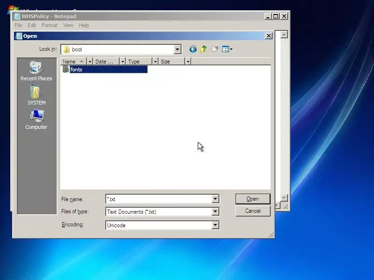Go up one folder level icon

coord(204,49)
